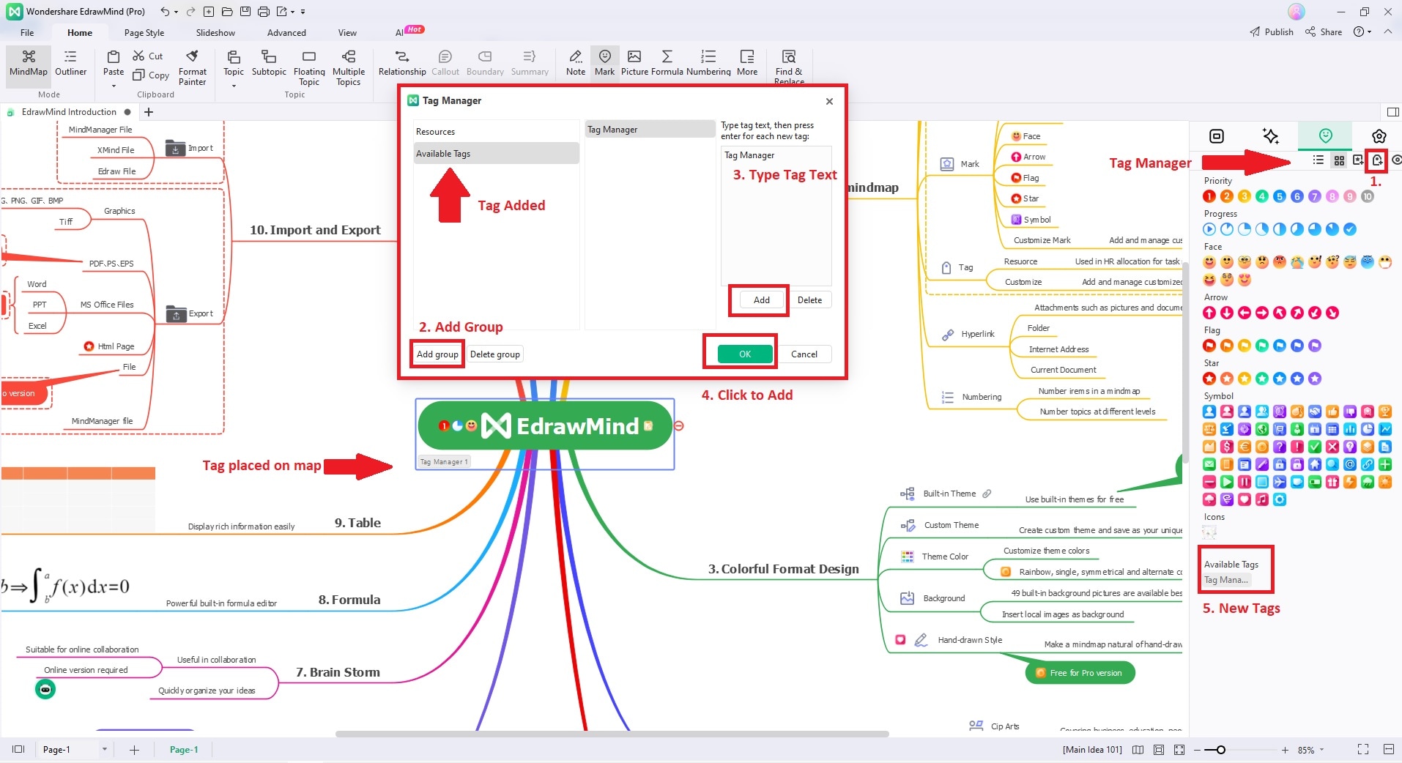Screen dimensions: 1402x763
Task: Click Add group in Tag Manager dialog
Action: coord(437,354)
